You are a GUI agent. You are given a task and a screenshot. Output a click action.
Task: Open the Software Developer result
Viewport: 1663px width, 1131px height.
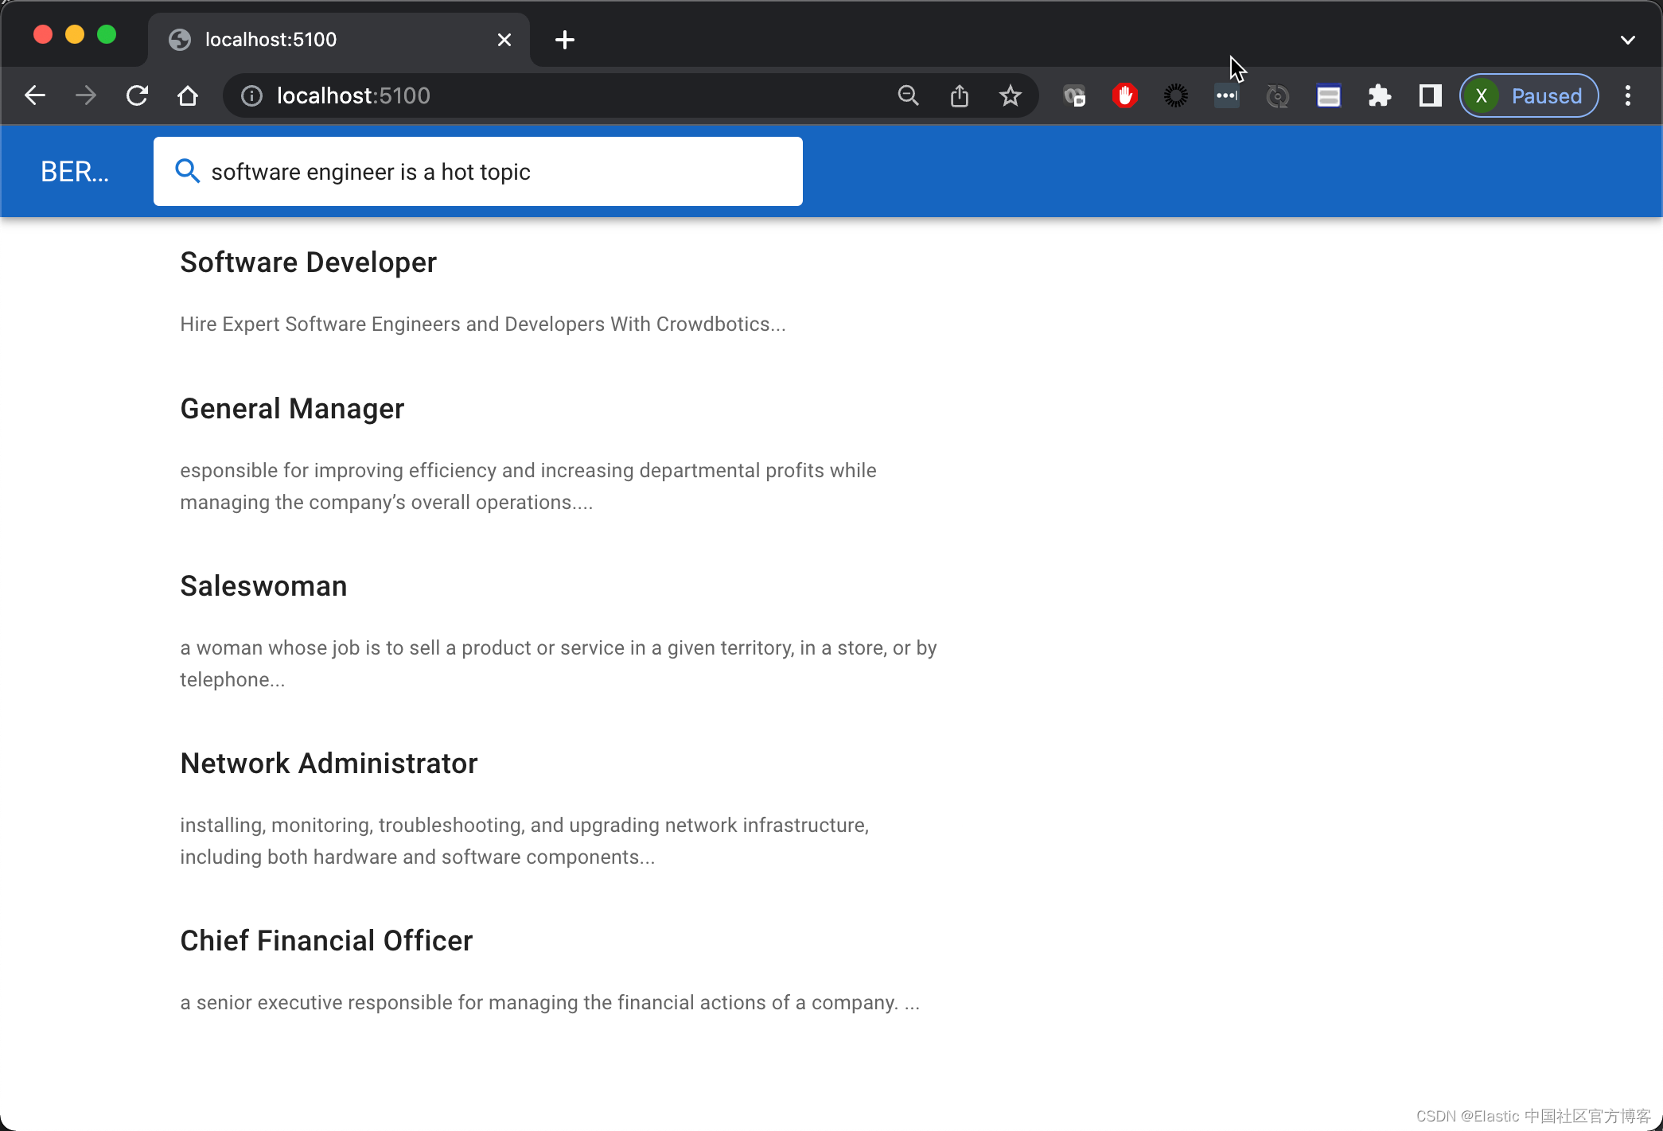[308, 262]
